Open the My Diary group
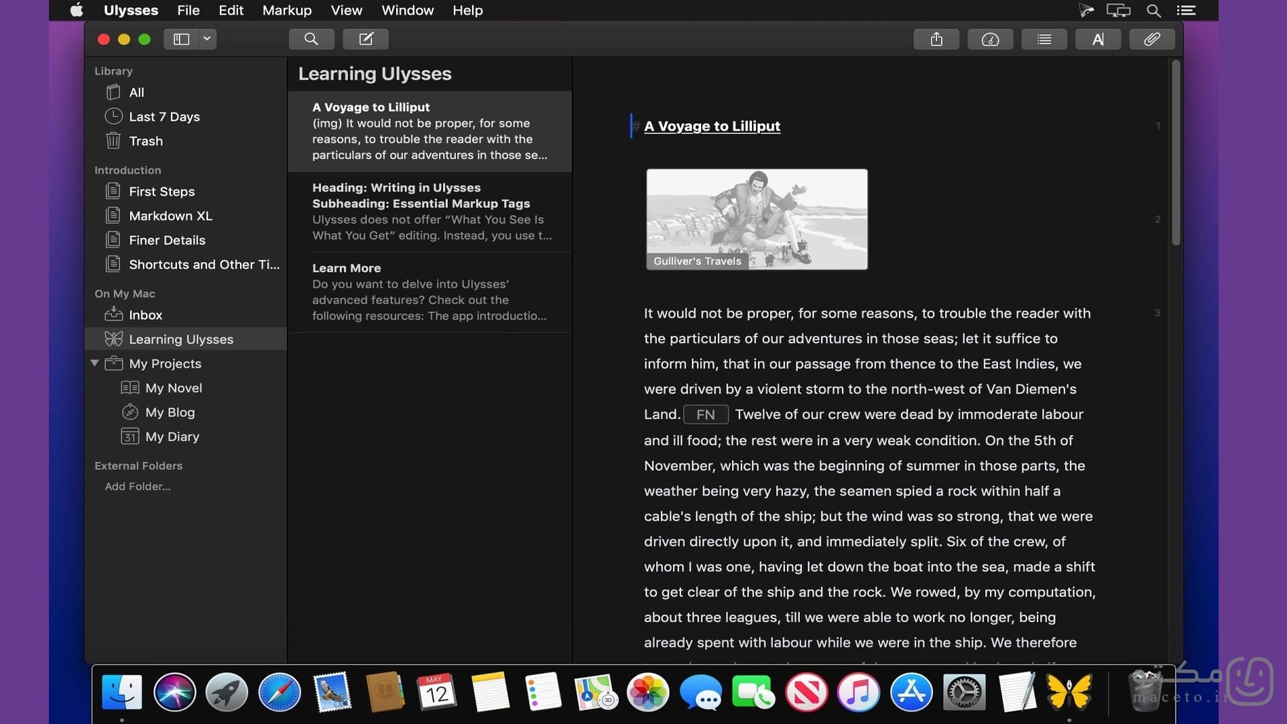This screenshot has height=724, width=1287. [x=186, y=436]
